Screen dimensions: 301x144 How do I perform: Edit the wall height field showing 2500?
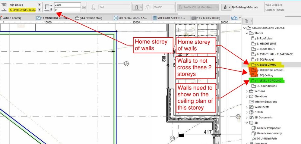click(x=67, y=5)
